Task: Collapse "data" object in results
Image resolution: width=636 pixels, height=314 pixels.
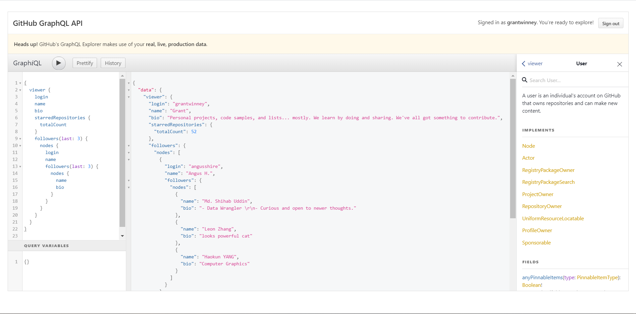Action: tap(129, 90)
